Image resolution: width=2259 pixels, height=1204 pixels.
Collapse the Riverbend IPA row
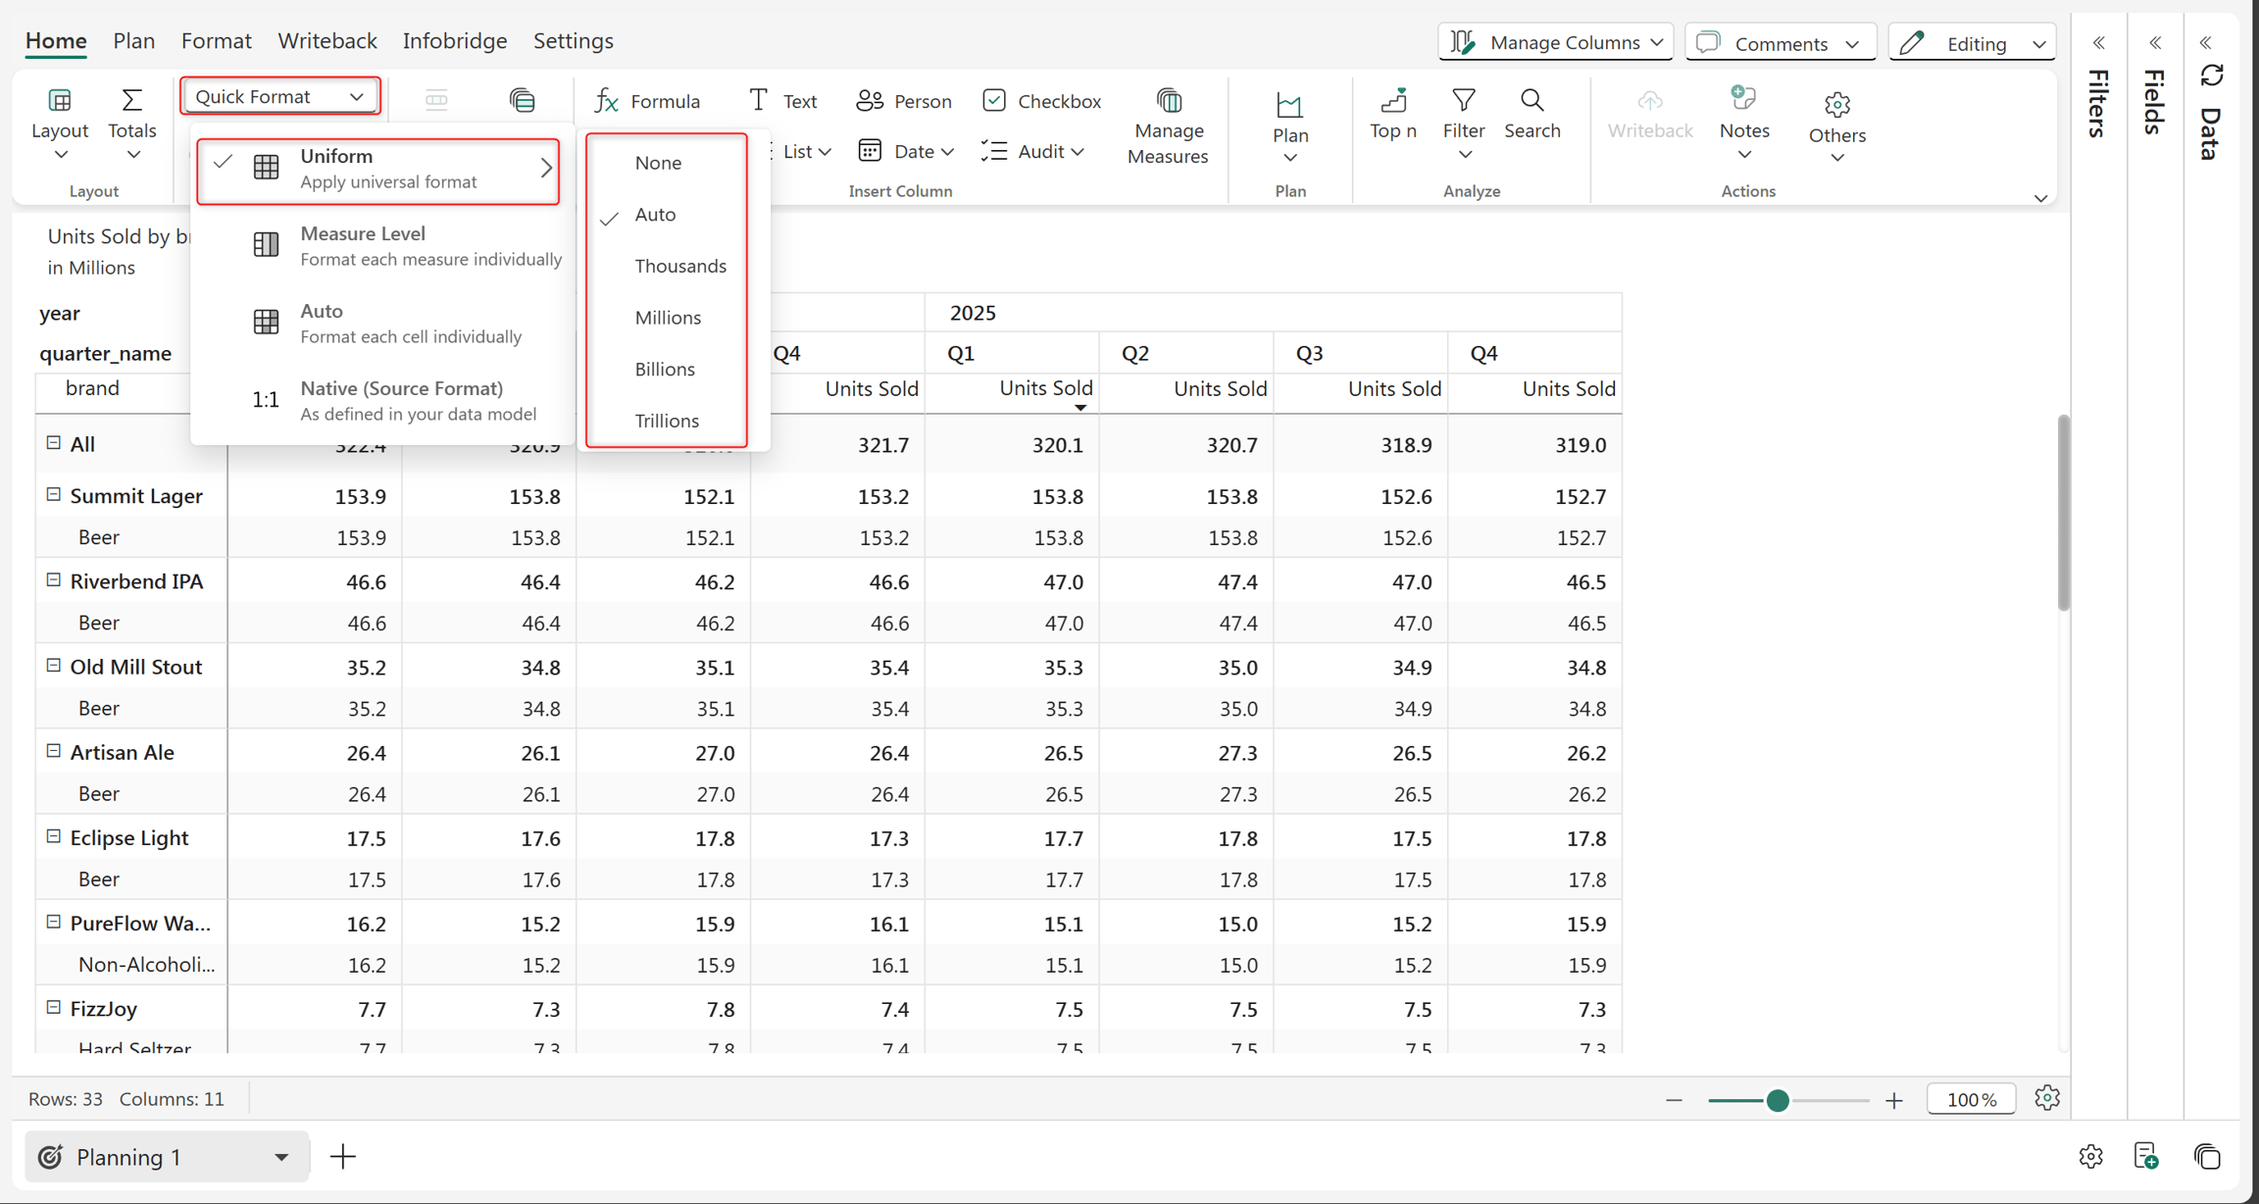(x=54, y=580)
